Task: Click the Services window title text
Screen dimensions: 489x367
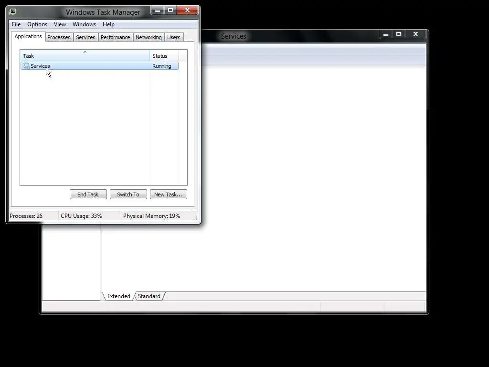Action: click(234, 36)
